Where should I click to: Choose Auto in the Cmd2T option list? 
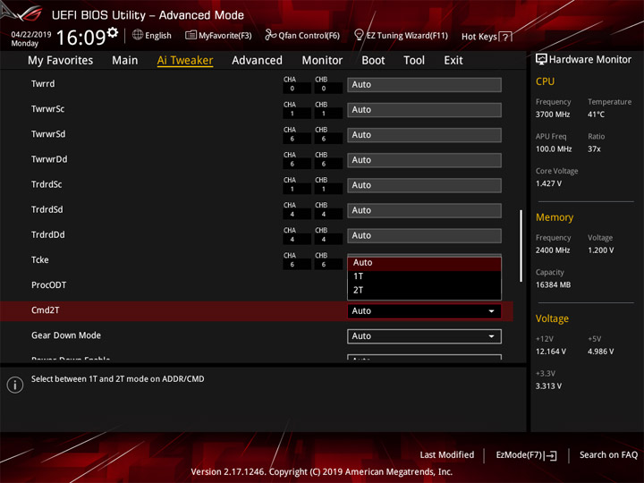[x=424, y=263]
